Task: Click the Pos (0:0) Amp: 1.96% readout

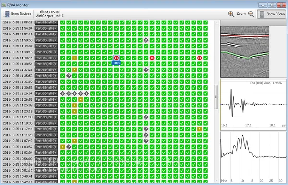Action: point(266,83)
